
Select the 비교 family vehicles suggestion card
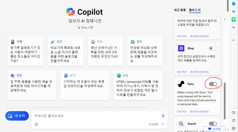coord(105,51)
